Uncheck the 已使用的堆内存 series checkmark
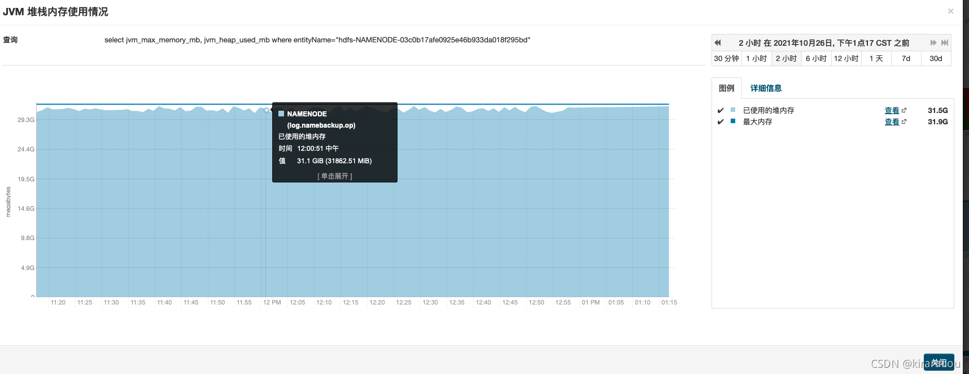The height and width of the screenshot is (374, 969). 721,111
